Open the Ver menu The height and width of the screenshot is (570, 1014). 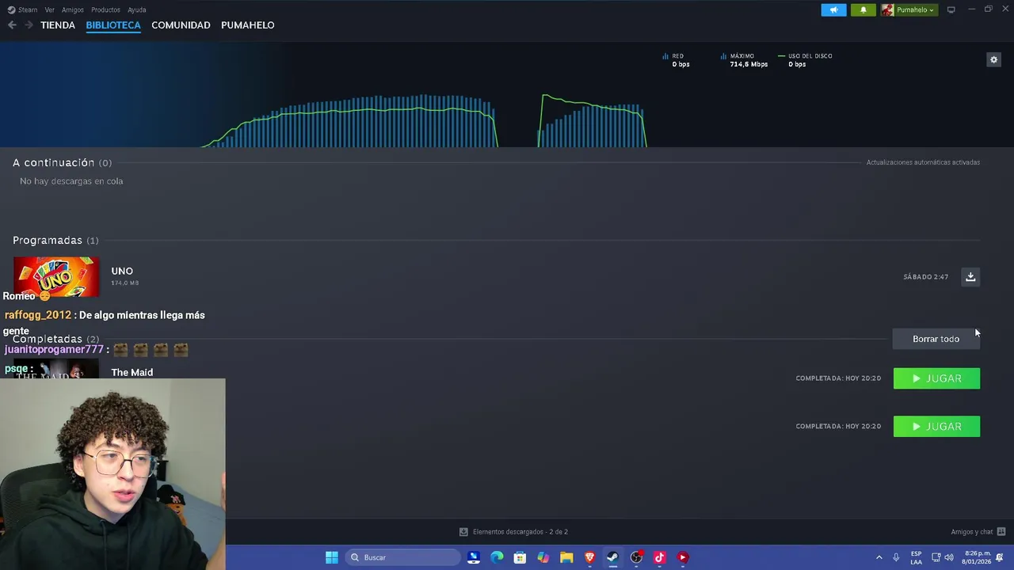[50, 9]
